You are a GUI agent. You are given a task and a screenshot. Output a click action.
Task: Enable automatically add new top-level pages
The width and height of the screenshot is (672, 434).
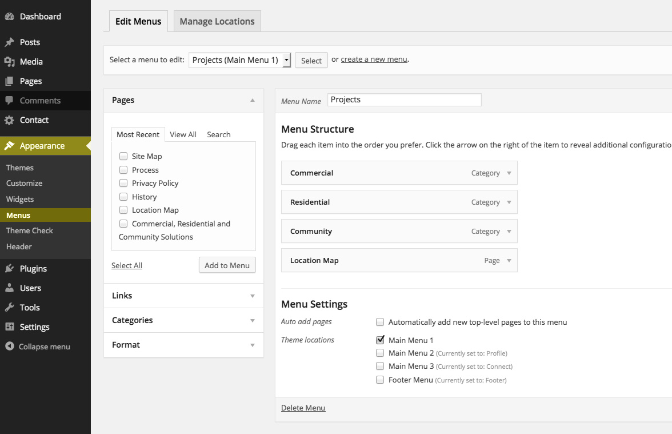(380, 322)
